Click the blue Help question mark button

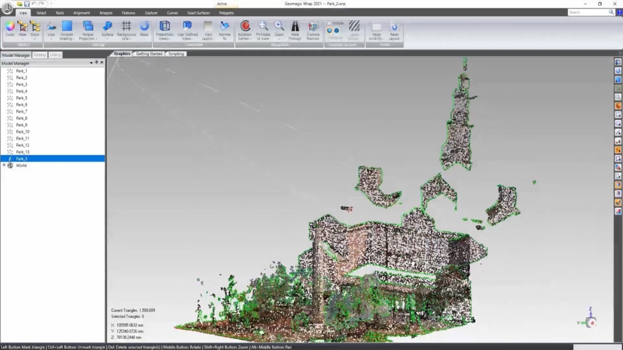pos(619,12)
